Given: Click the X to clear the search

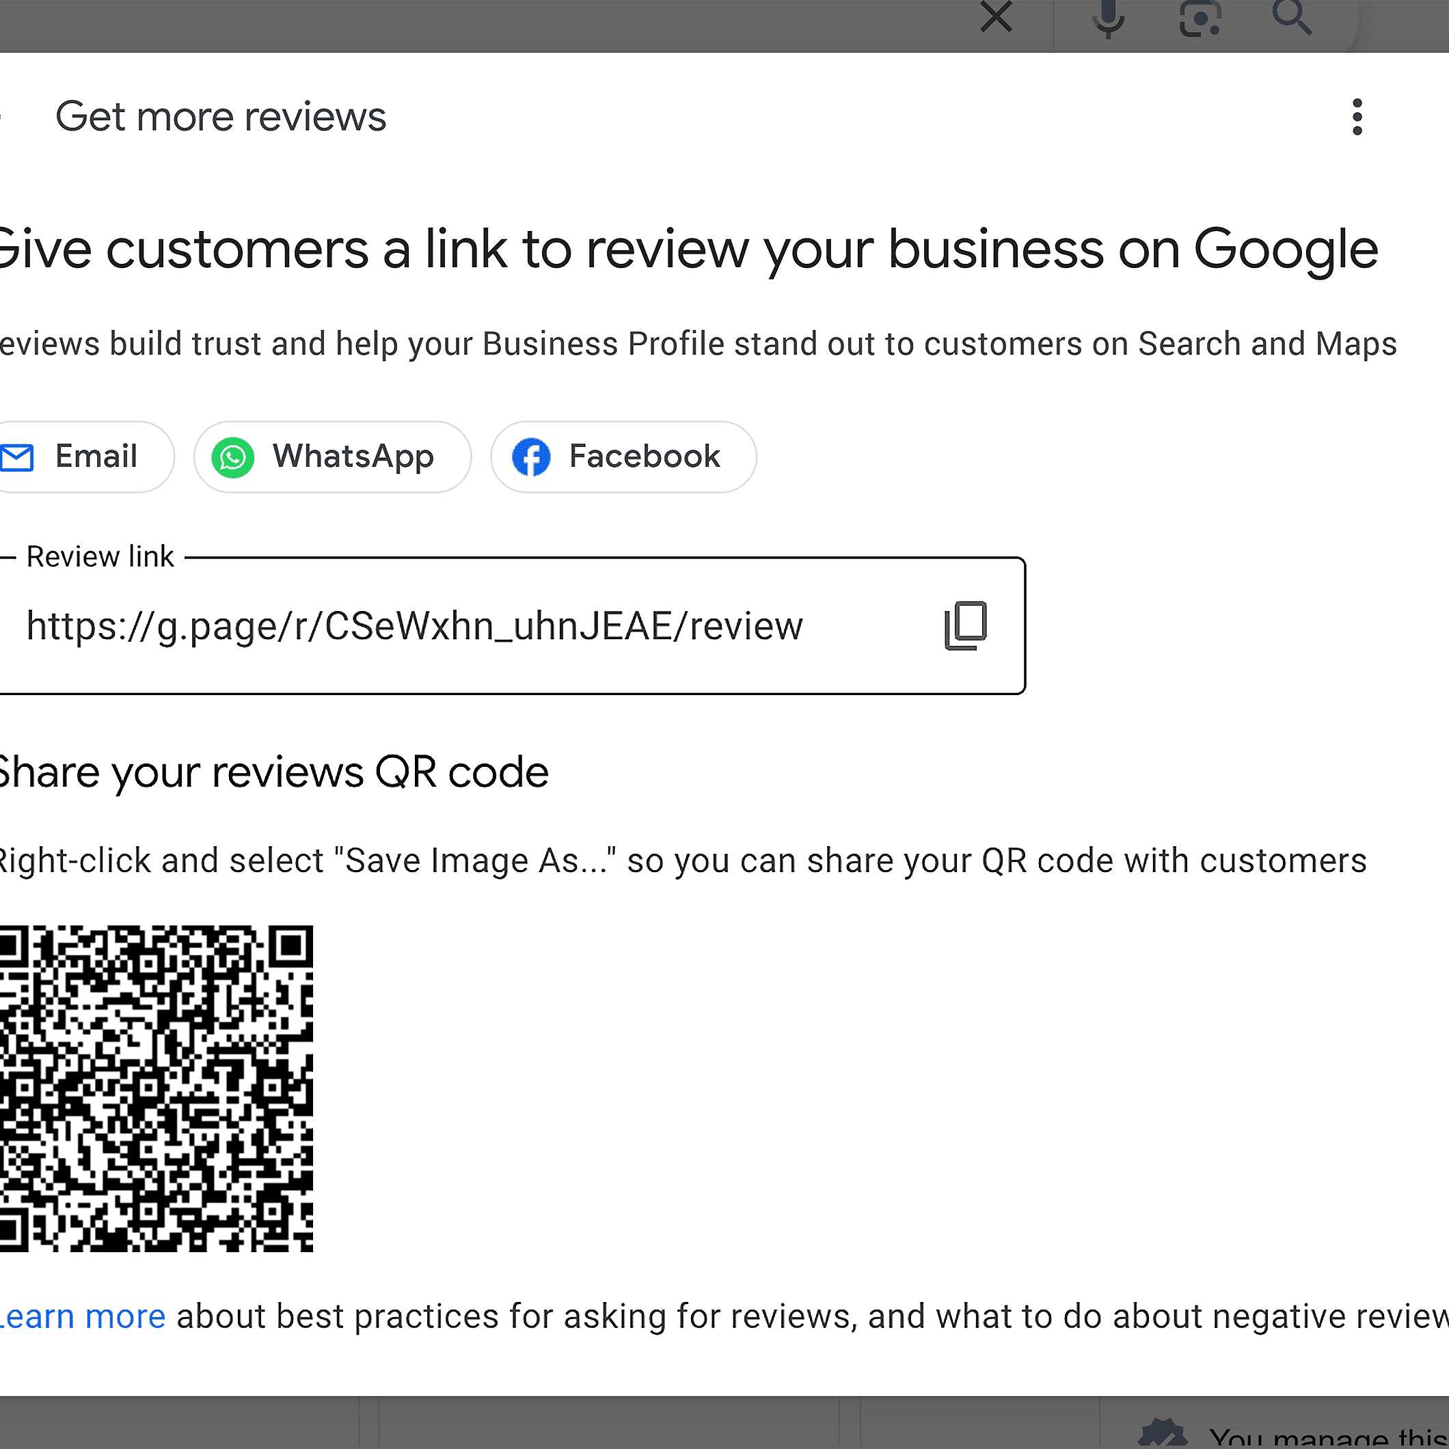Looking at the screenshot, I should click(x=996, y=16).
